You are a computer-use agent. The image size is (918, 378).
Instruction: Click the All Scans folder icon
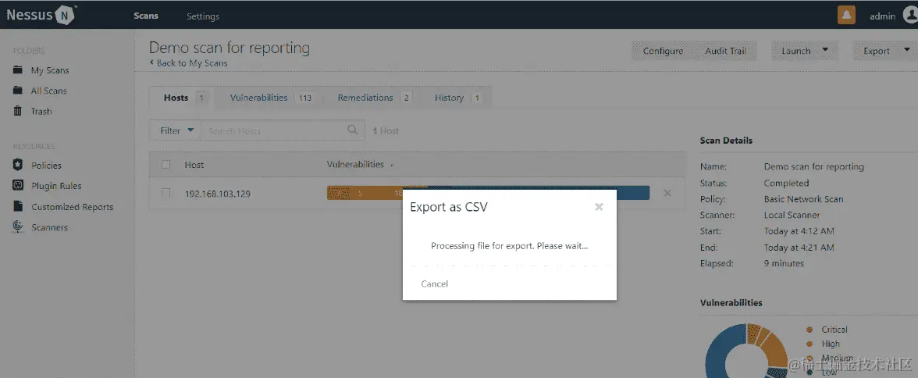click(x=18, y=91)
